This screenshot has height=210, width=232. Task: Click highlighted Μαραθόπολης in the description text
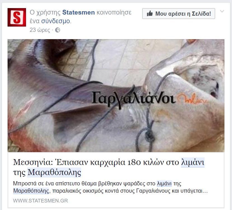coord(31,191)
